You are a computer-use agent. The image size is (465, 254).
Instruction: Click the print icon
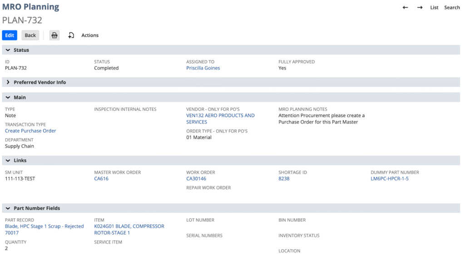(54, 35)
